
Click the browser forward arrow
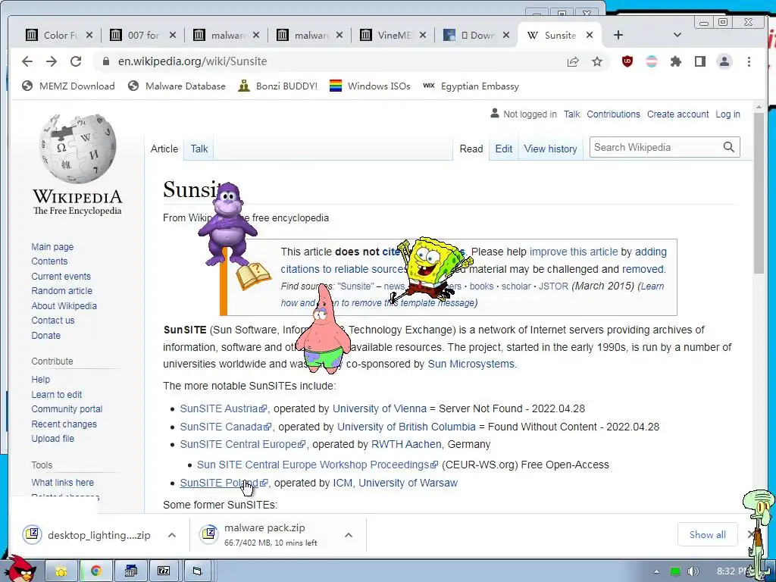52,61
